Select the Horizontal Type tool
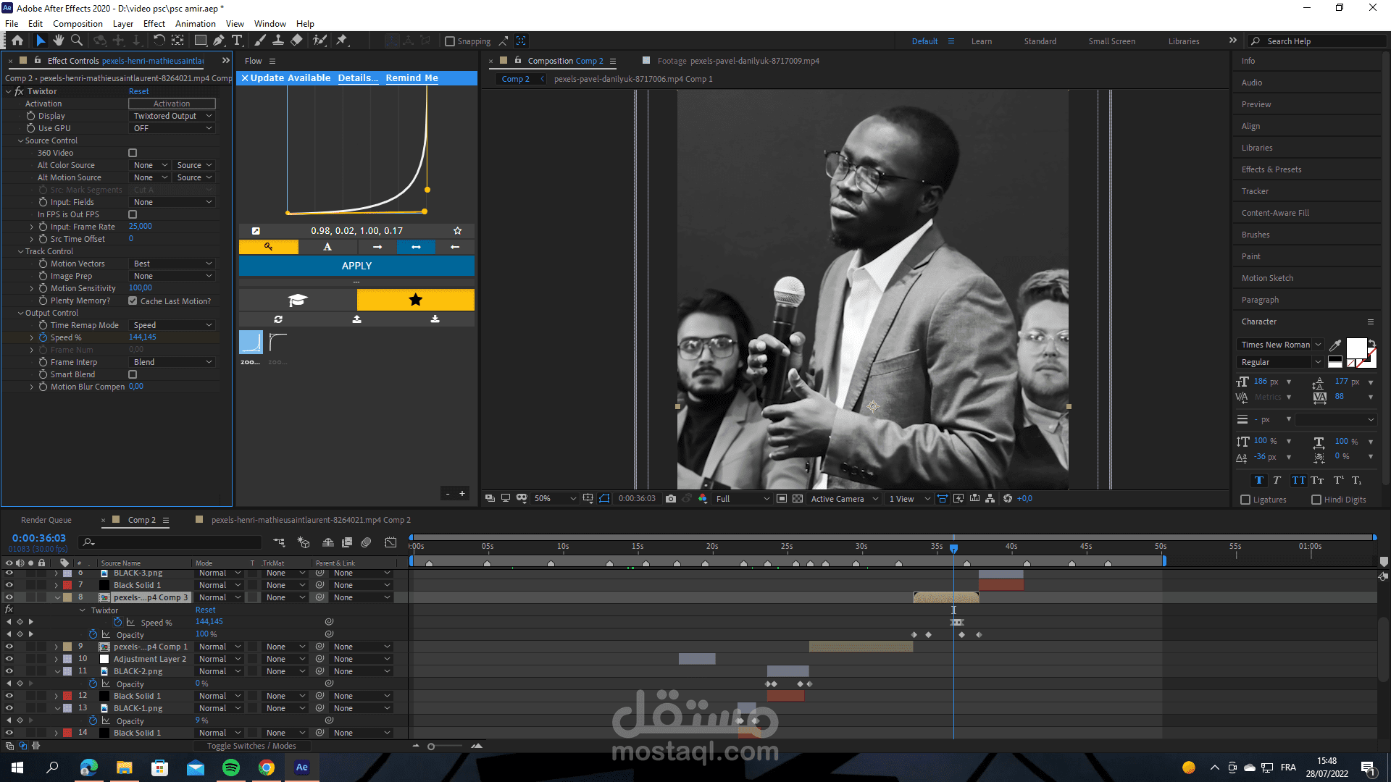 point(237,41)
